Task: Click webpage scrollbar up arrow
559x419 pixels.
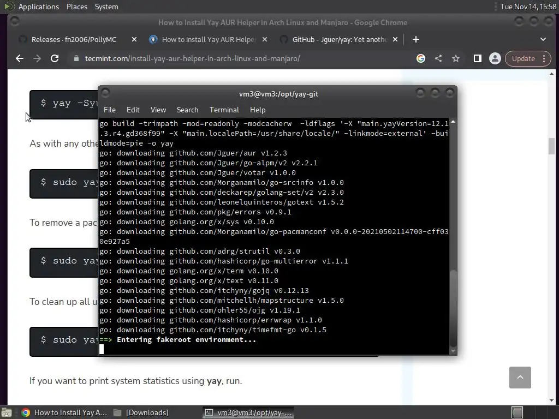Action: pos(551,74)
